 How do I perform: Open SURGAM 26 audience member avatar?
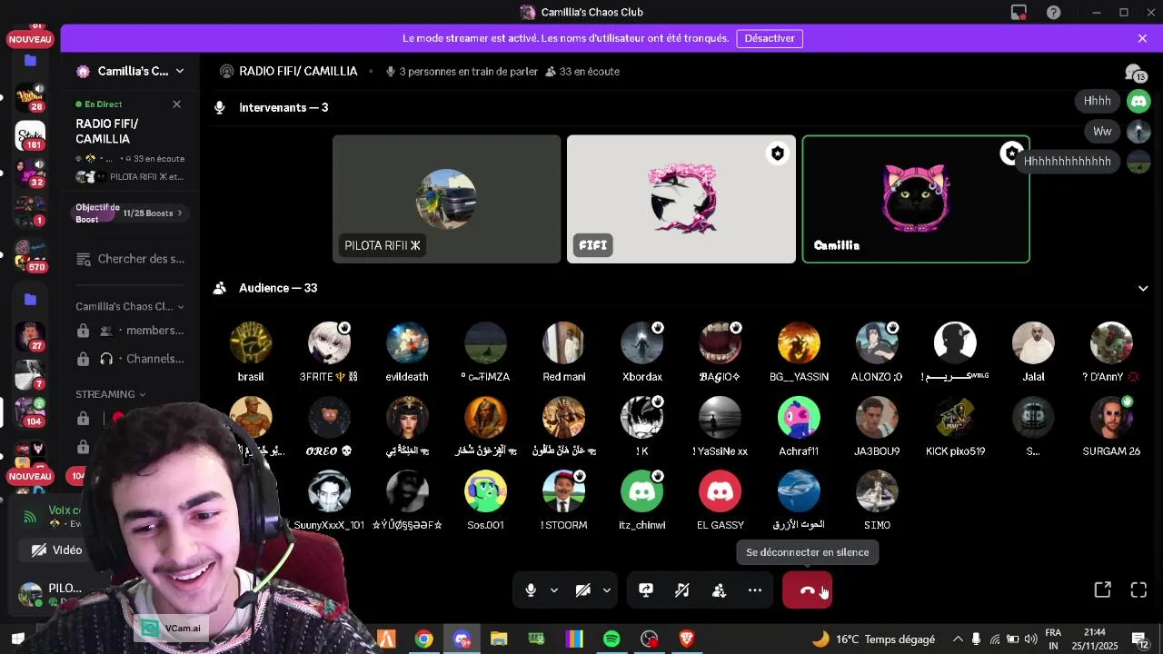(x=1111, y=418)
